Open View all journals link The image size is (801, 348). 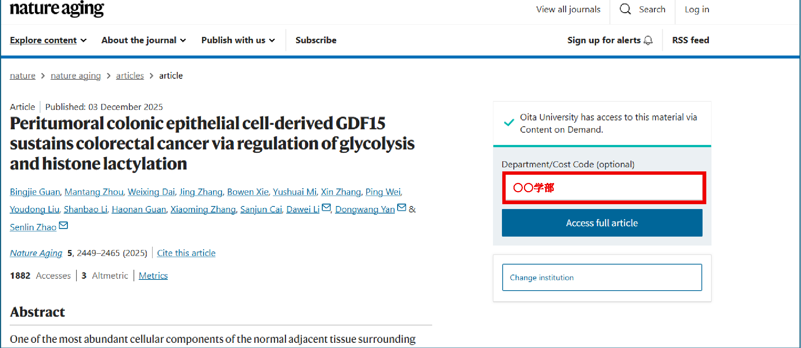point(568,9)
